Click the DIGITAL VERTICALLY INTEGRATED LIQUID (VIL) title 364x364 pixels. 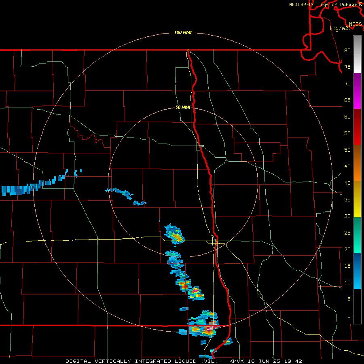coord(142,361)
